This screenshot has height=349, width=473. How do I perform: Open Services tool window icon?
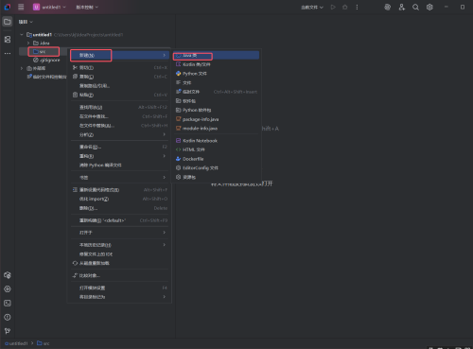[x=8, y=288]
